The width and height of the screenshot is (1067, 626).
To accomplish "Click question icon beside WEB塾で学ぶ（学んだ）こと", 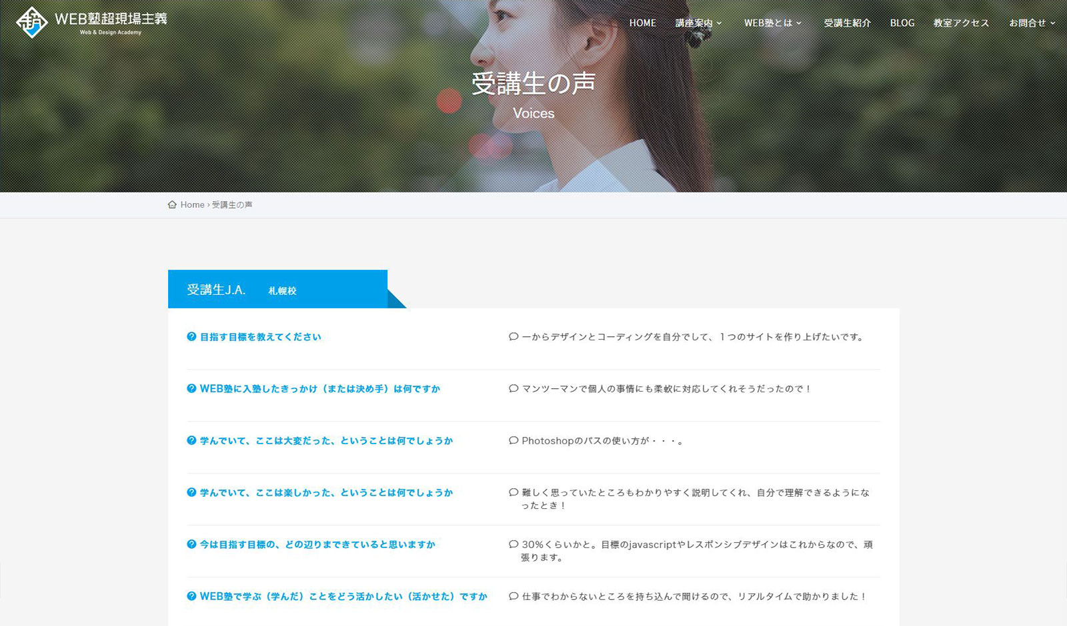I will coord(191,597).
